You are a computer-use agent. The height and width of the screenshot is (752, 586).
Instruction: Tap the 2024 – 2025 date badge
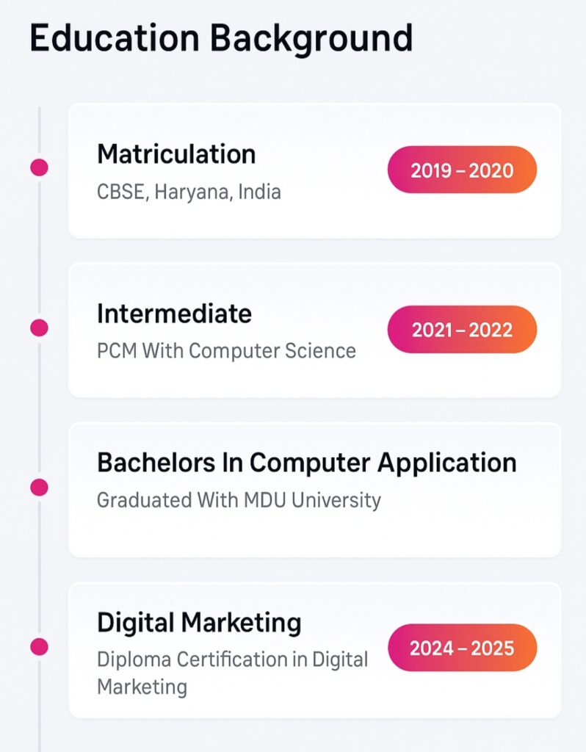click(x=462, y=648)
